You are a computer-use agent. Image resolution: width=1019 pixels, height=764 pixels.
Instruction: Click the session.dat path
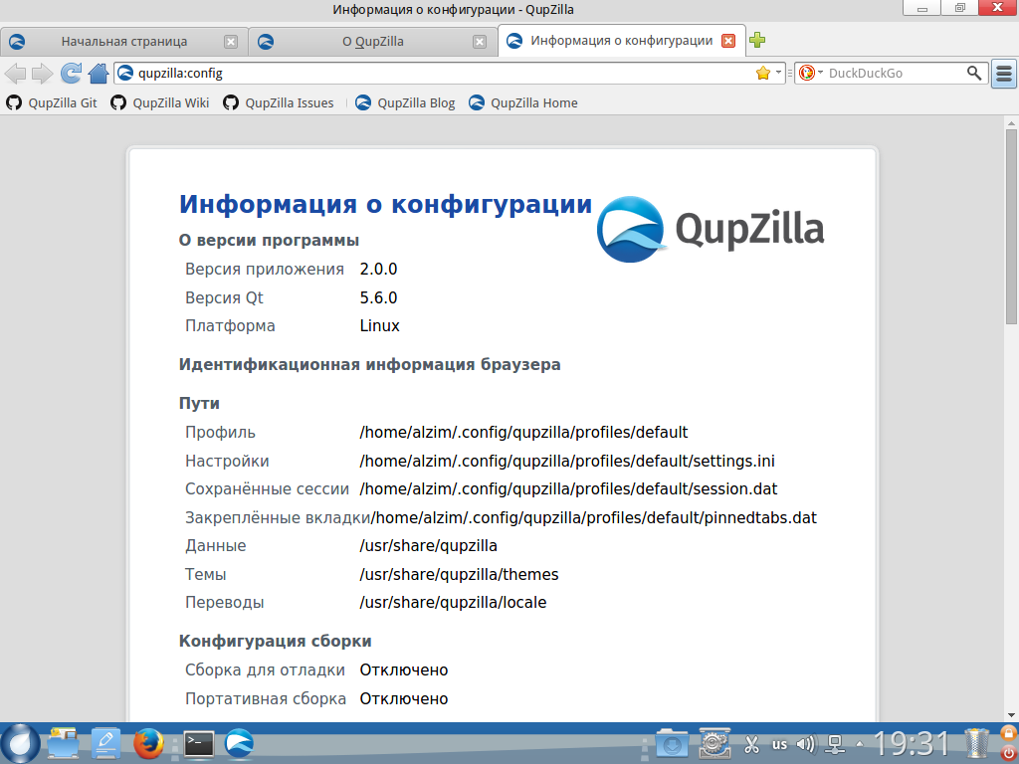coord(568,488)
